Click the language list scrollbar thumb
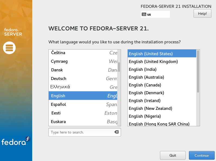Viewport: 216px width, 161px height. pos(119,67)
